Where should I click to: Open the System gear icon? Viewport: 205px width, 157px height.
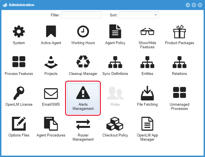tap(19, 32)
